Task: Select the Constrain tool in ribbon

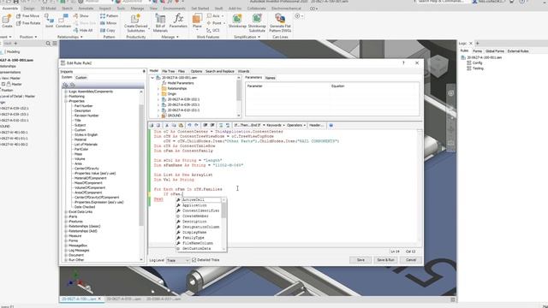Action: click(x=63, y=21)
